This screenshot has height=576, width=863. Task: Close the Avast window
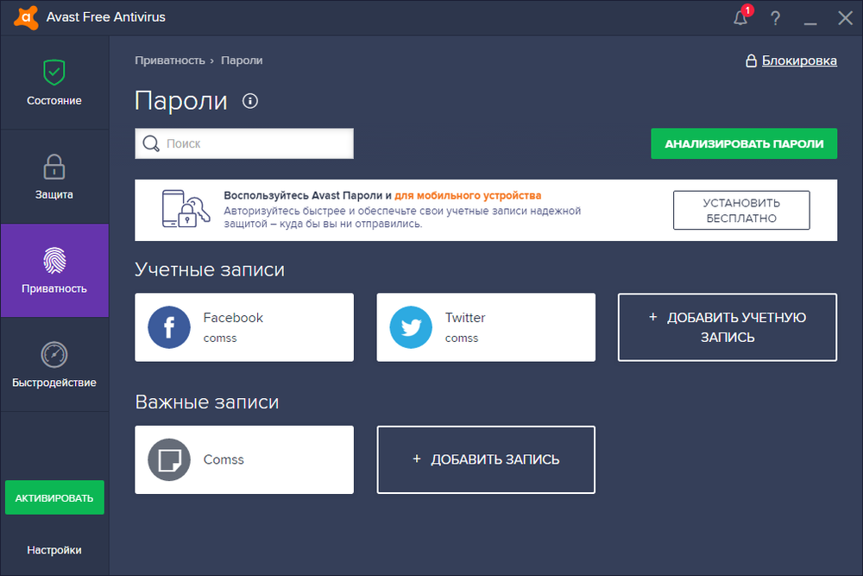click(846, 18)
